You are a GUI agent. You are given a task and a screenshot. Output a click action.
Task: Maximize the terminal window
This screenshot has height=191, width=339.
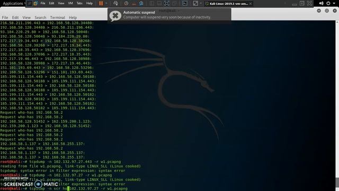[327, 11]
